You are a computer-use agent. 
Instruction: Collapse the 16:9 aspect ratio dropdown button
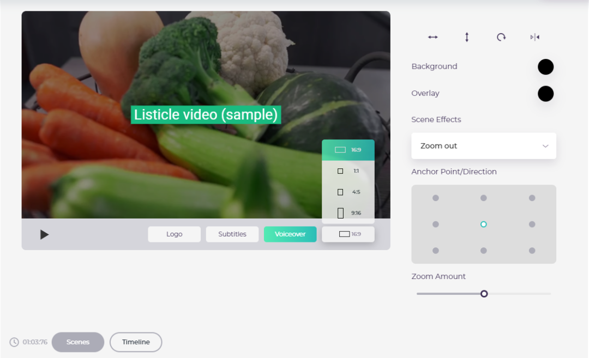[348, 234]
